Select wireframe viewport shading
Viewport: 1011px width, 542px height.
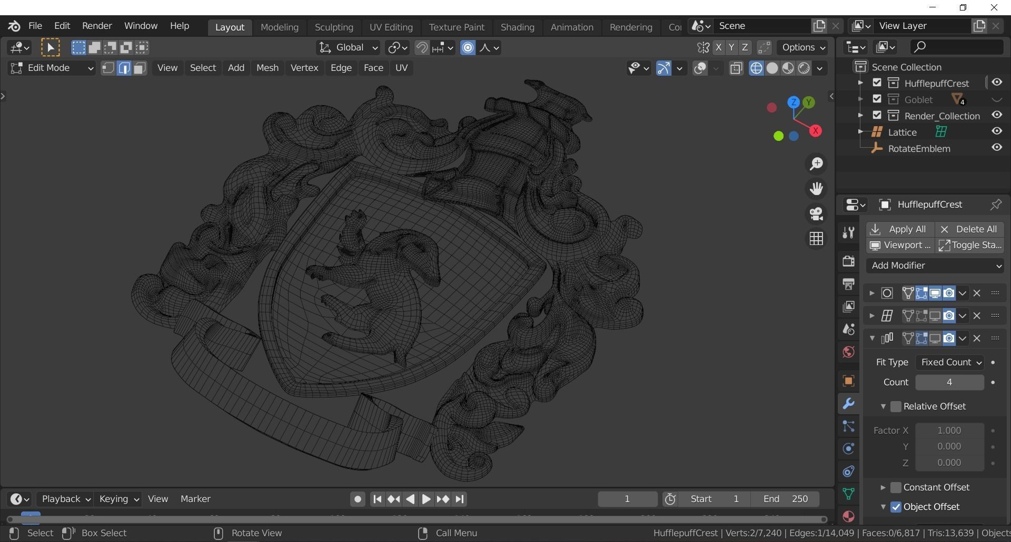[x=756, y=68]
